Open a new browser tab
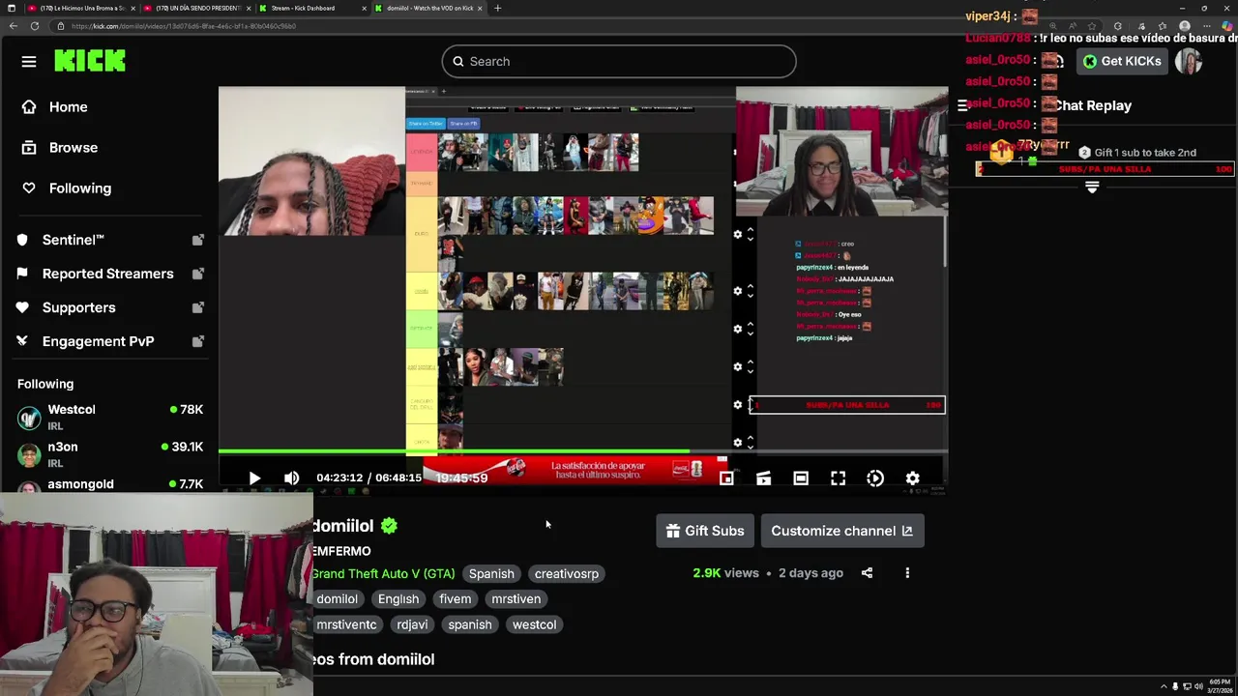Screen dimensions: 1238x696 coord(497,8)
